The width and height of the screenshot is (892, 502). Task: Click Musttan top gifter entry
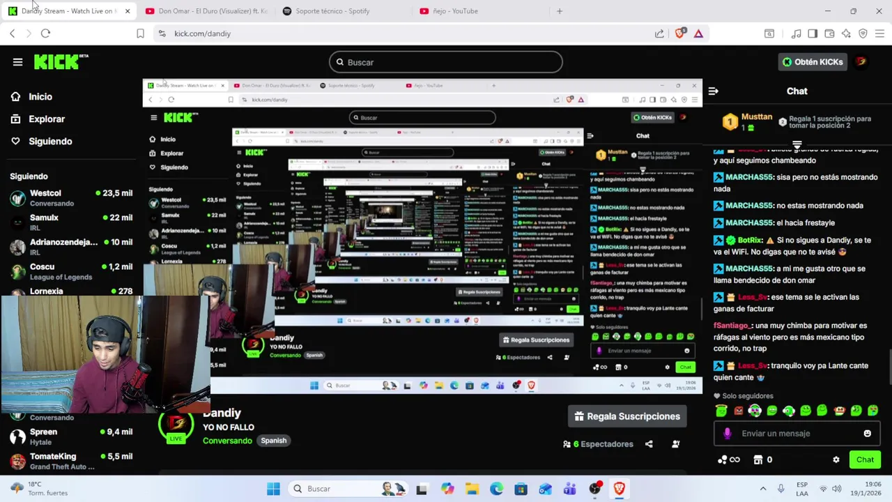pos(746,122)
